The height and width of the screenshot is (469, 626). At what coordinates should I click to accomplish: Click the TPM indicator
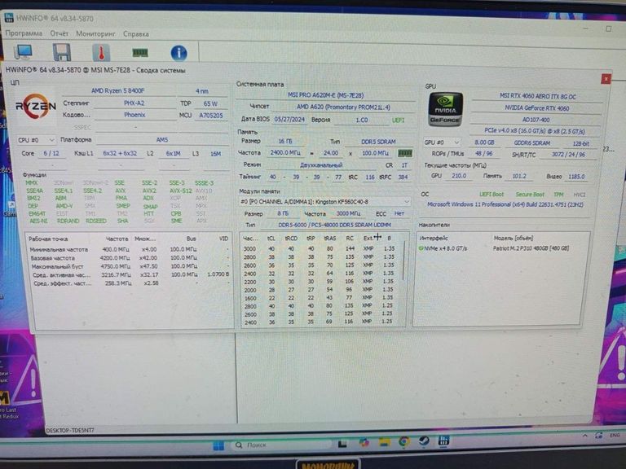(x=558, y=195)
